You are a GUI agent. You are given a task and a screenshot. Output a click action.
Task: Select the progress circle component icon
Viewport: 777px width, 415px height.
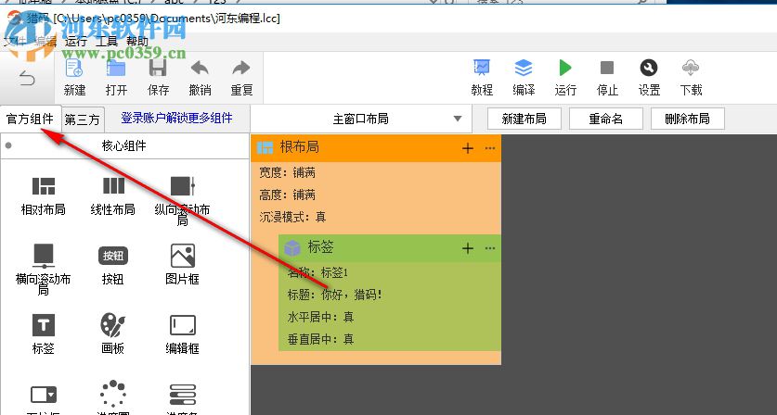click(113, 394)
